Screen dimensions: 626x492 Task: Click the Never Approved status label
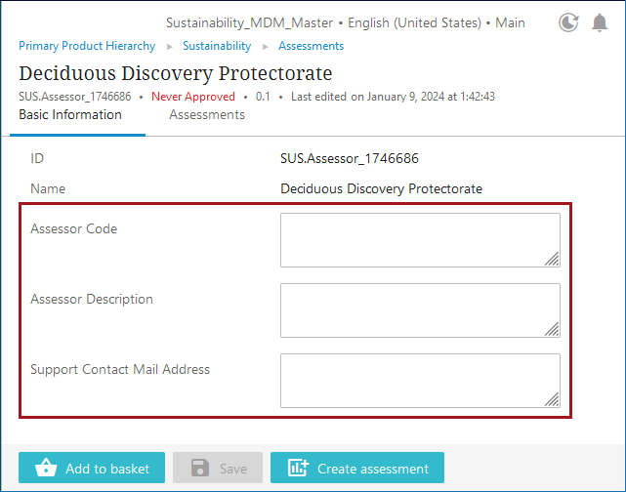193,97
